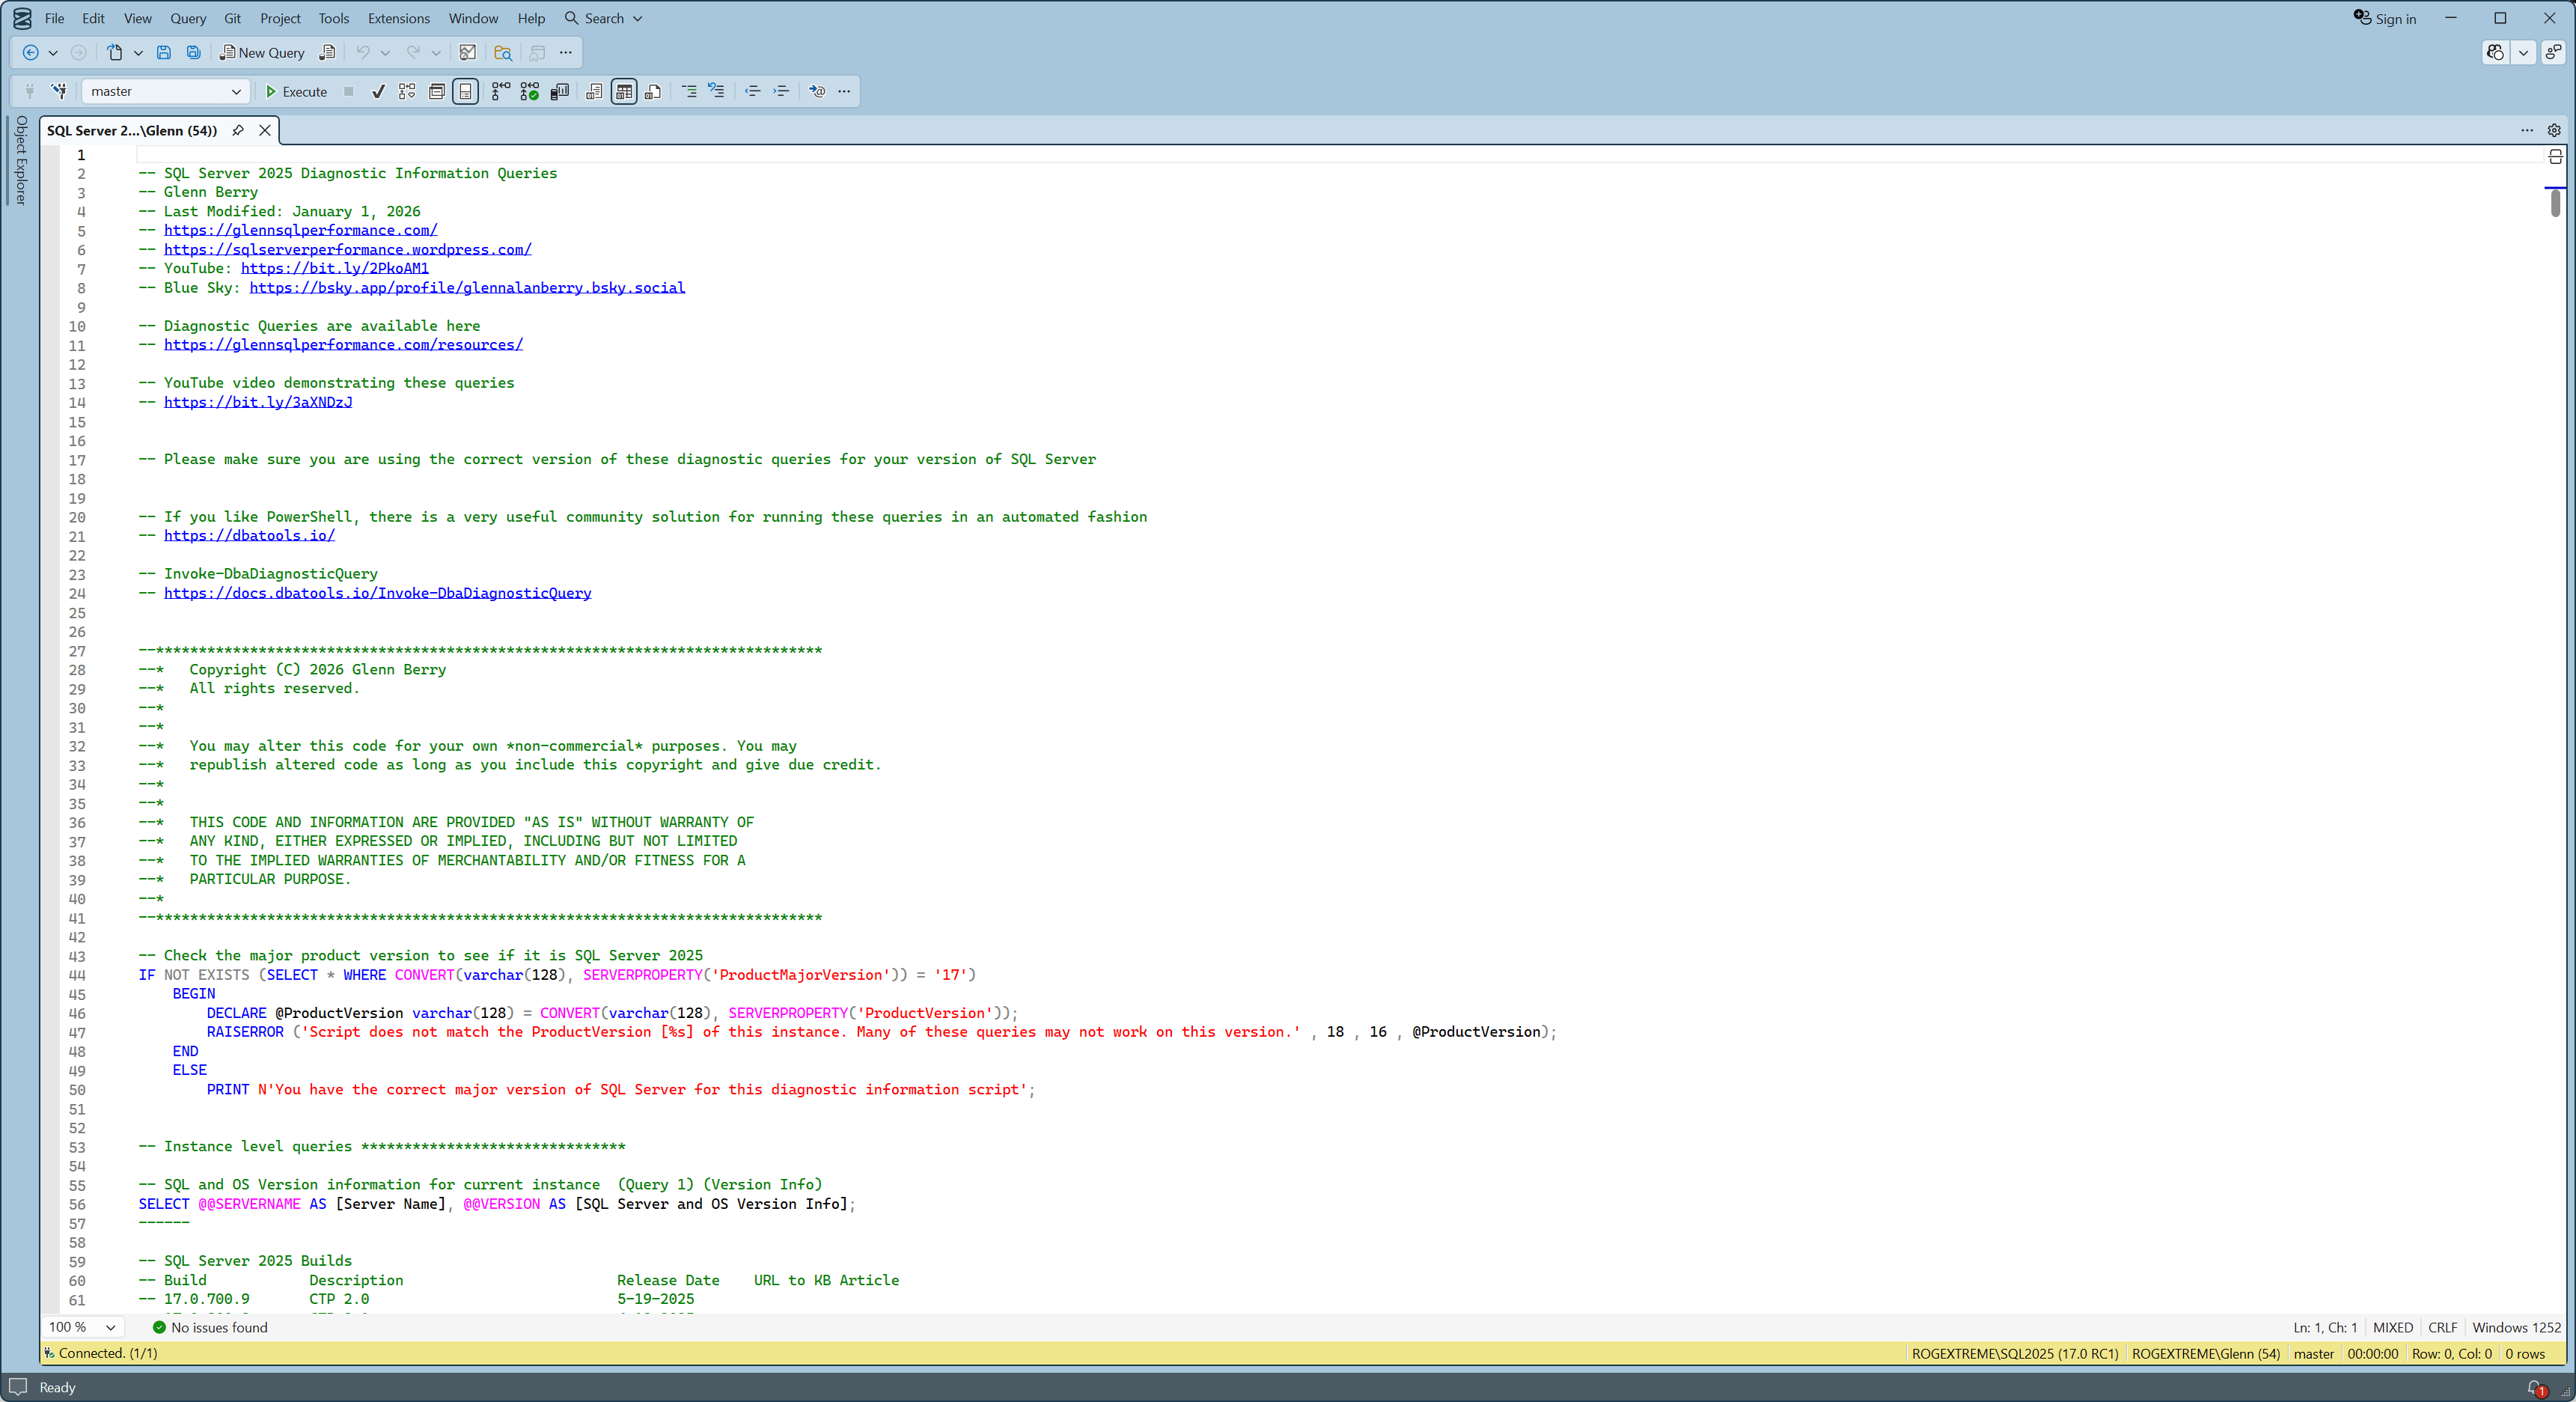Viewport: 2576px width, 1402px height.
Task: Toggle Results to Grid option
Action: (x=624, y=91)
